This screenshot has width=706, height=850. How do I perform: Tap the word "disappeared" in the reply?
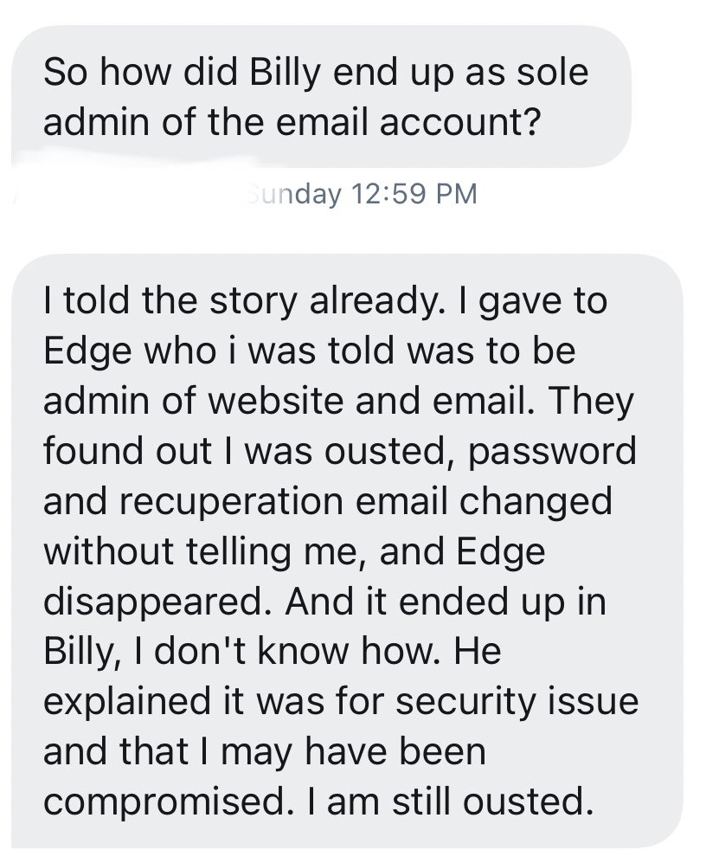pyautogui.click(x=159, y=603)
